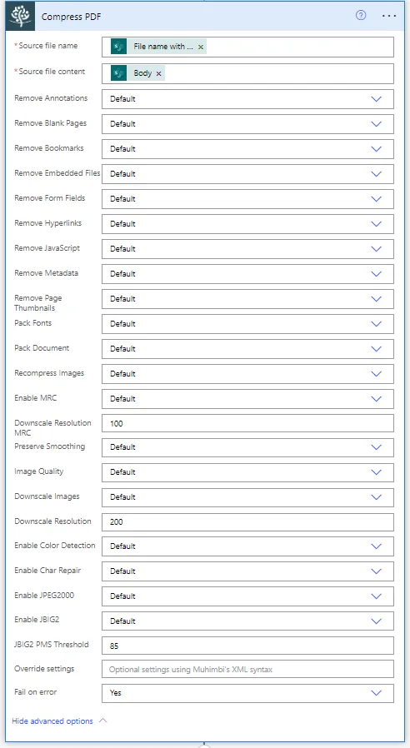410x748 pixels.
Task: Expand the Remove Metadata dropdown
Action: point(247,274)
